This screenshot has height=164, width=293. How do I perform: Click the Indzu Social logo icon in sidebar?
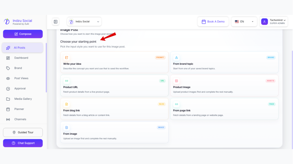[x=7, y=22]
